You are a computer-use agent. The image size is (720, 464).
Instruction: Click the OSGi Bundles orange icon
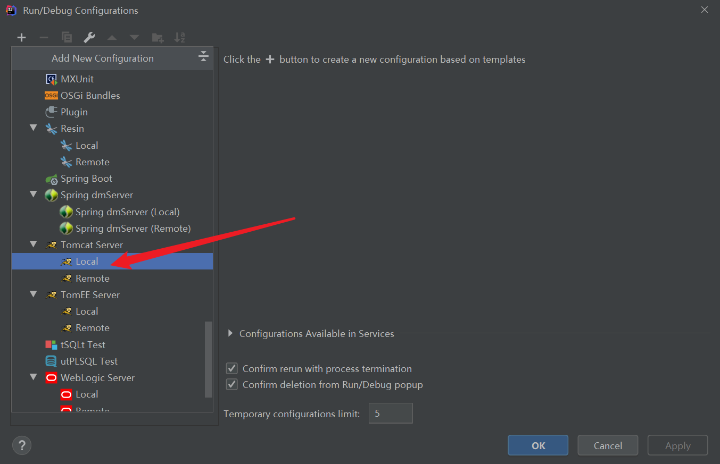point(51,96)
